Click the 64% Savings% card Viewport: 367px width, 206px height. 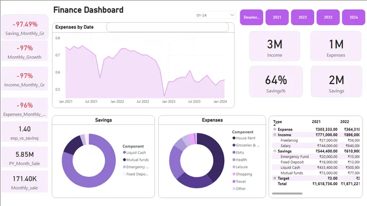(276, 81)
